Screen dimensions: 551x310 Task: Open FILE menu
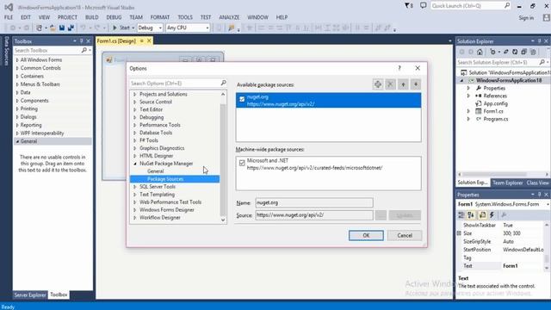pos(9,17)
